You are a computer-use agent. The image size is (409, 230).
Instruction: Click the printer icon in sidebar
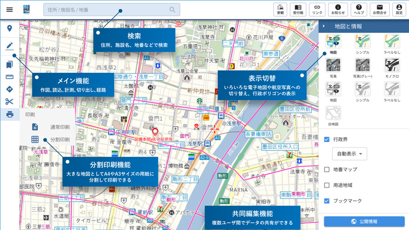tap(9, 114)
